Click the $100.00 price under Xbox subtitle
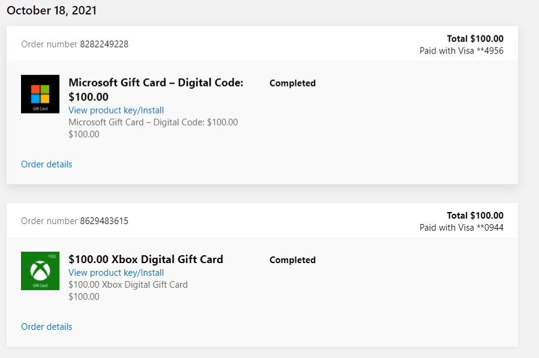 [x=84, y=297]
